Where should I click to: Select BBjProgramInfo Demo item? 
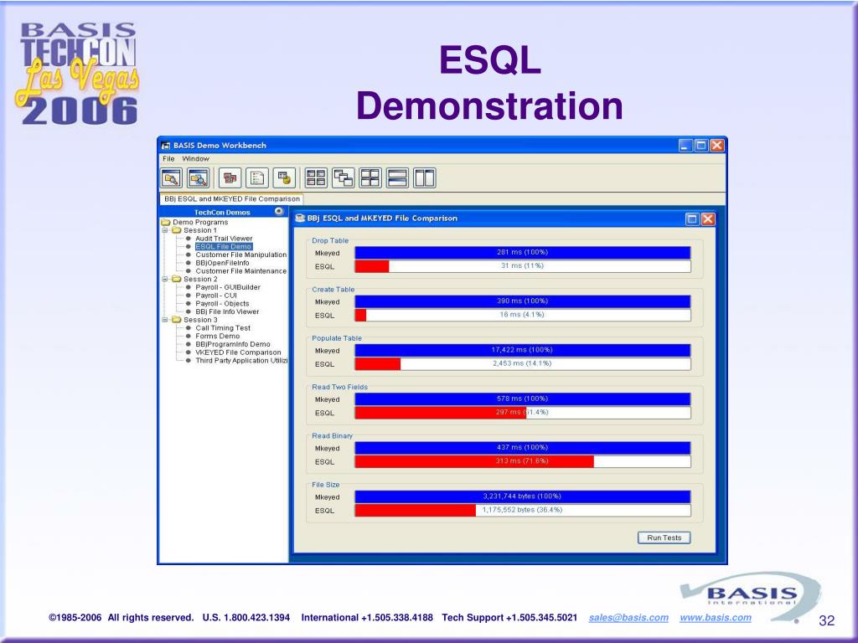[233, 344]
